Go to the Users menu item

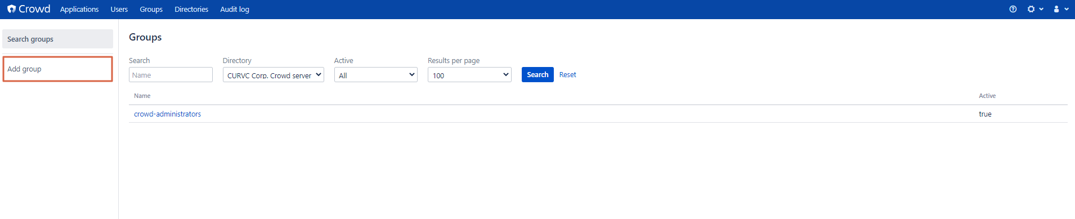point(119,10)
